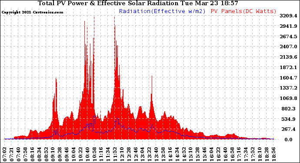The height and width of the screenshot is (163, 300).
Task: Click the 11:16 time label
Action: pos(101,154)
